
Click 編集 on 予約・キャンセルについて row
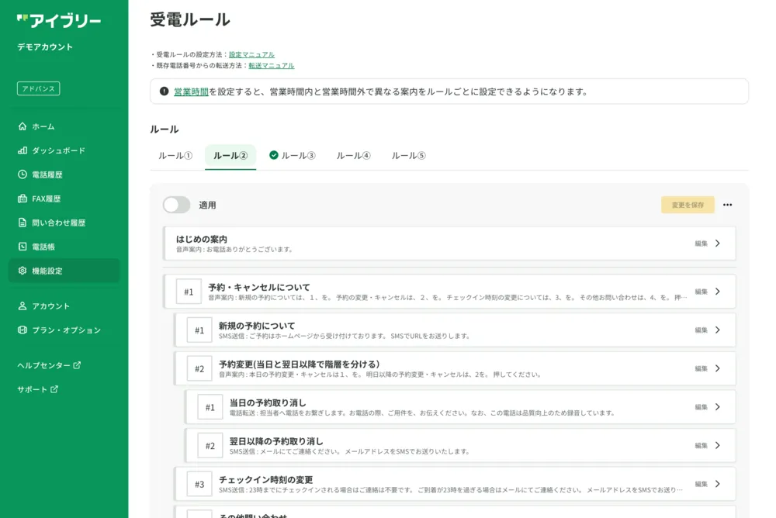(701, 292)
